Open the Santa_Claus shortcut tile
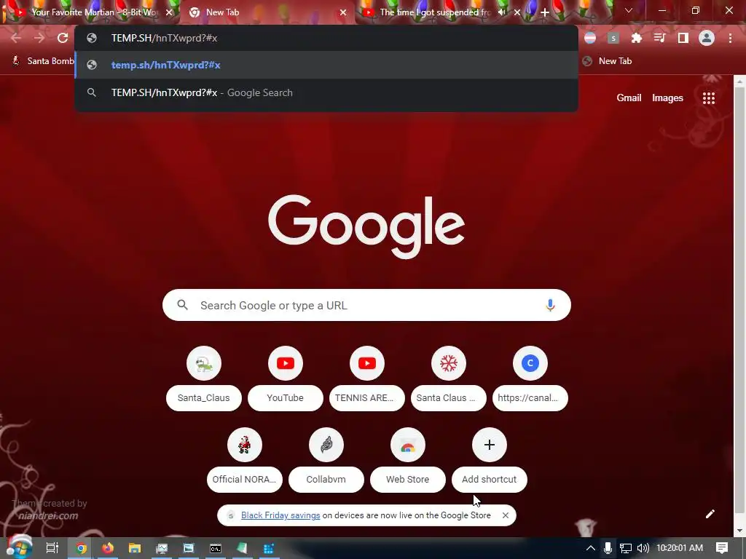 coord(204,378)
